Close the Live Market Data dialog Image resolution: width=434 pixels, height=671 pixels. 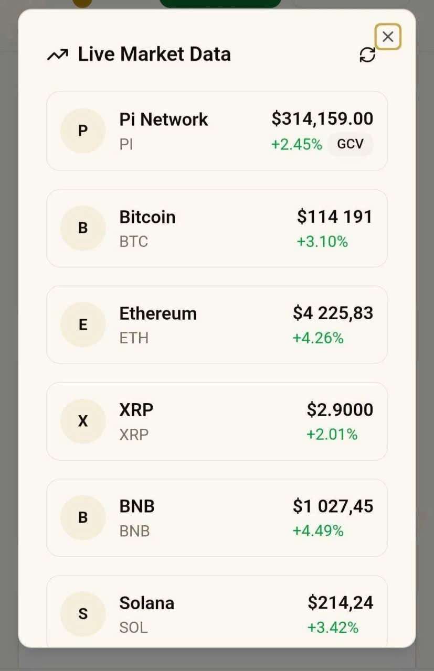click(388, 37)
